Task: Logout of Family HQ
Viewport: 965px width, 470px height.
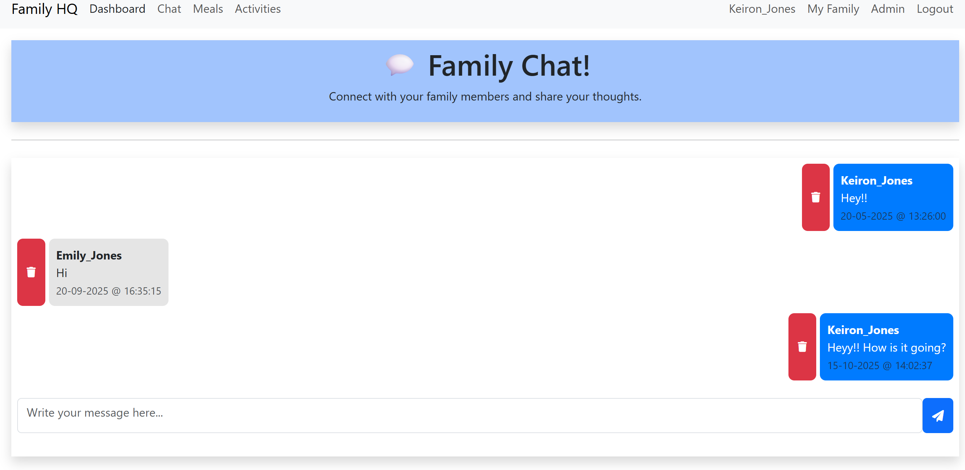Action: pyautogui.click(x=935, y=9)
